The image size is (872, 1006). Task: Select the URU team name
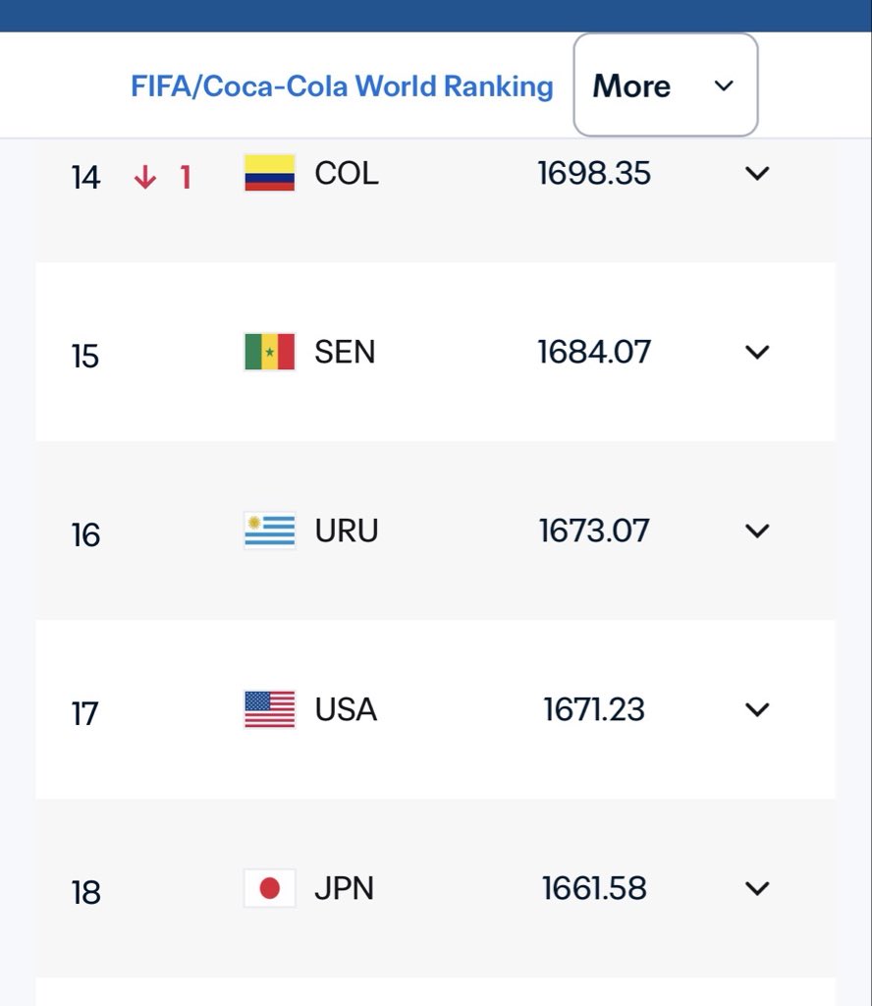coord(347,531)
